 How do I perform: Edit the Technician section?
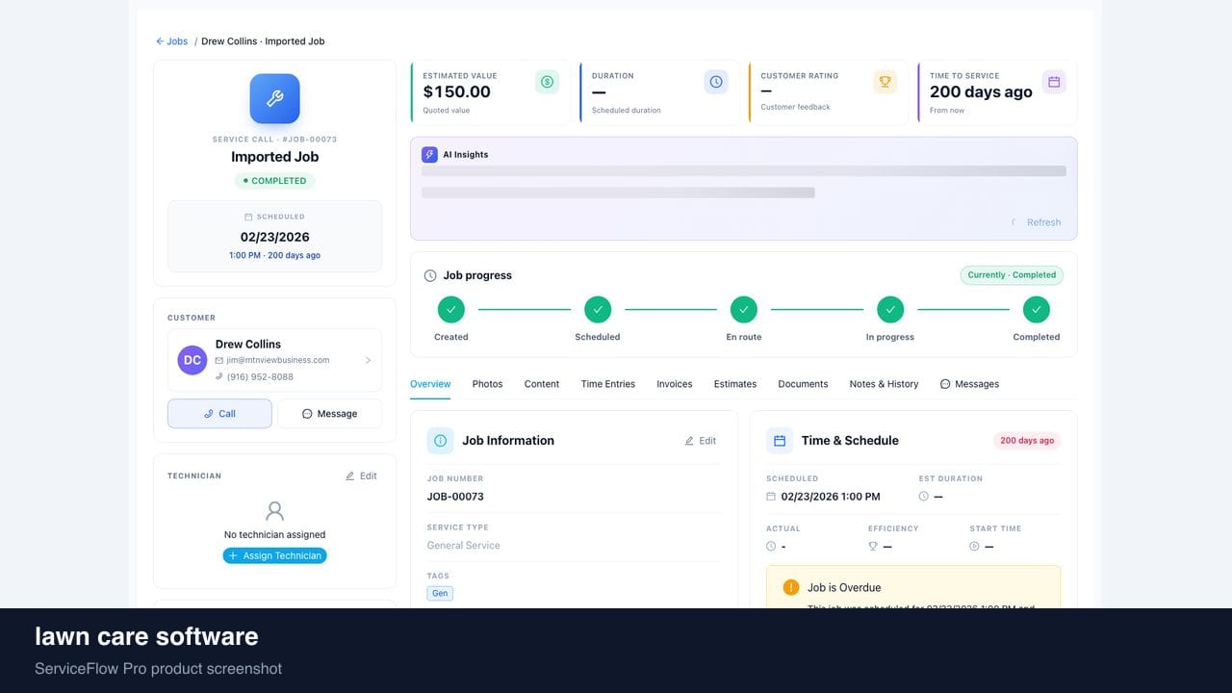coord(361,476)
